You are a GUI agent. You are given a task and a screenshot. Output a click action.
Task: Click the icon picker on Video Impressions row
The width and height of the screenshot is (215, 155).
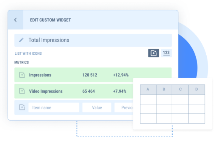pyautogui.click(x=22, y=91)
